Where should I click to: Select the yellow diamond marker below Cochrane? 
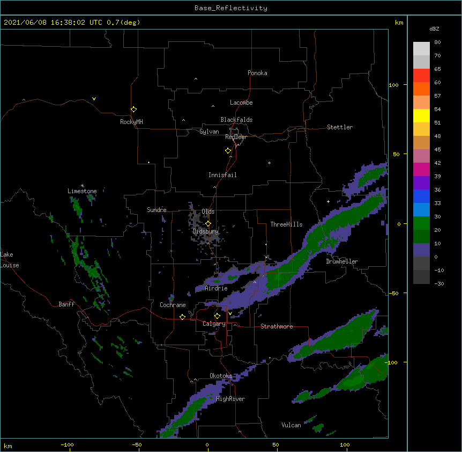182,317
